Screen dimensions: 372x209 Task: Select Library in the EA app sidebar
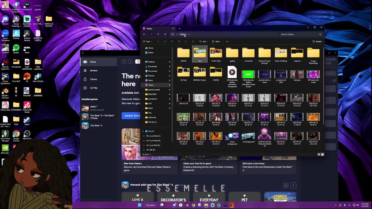coord(94,79)
